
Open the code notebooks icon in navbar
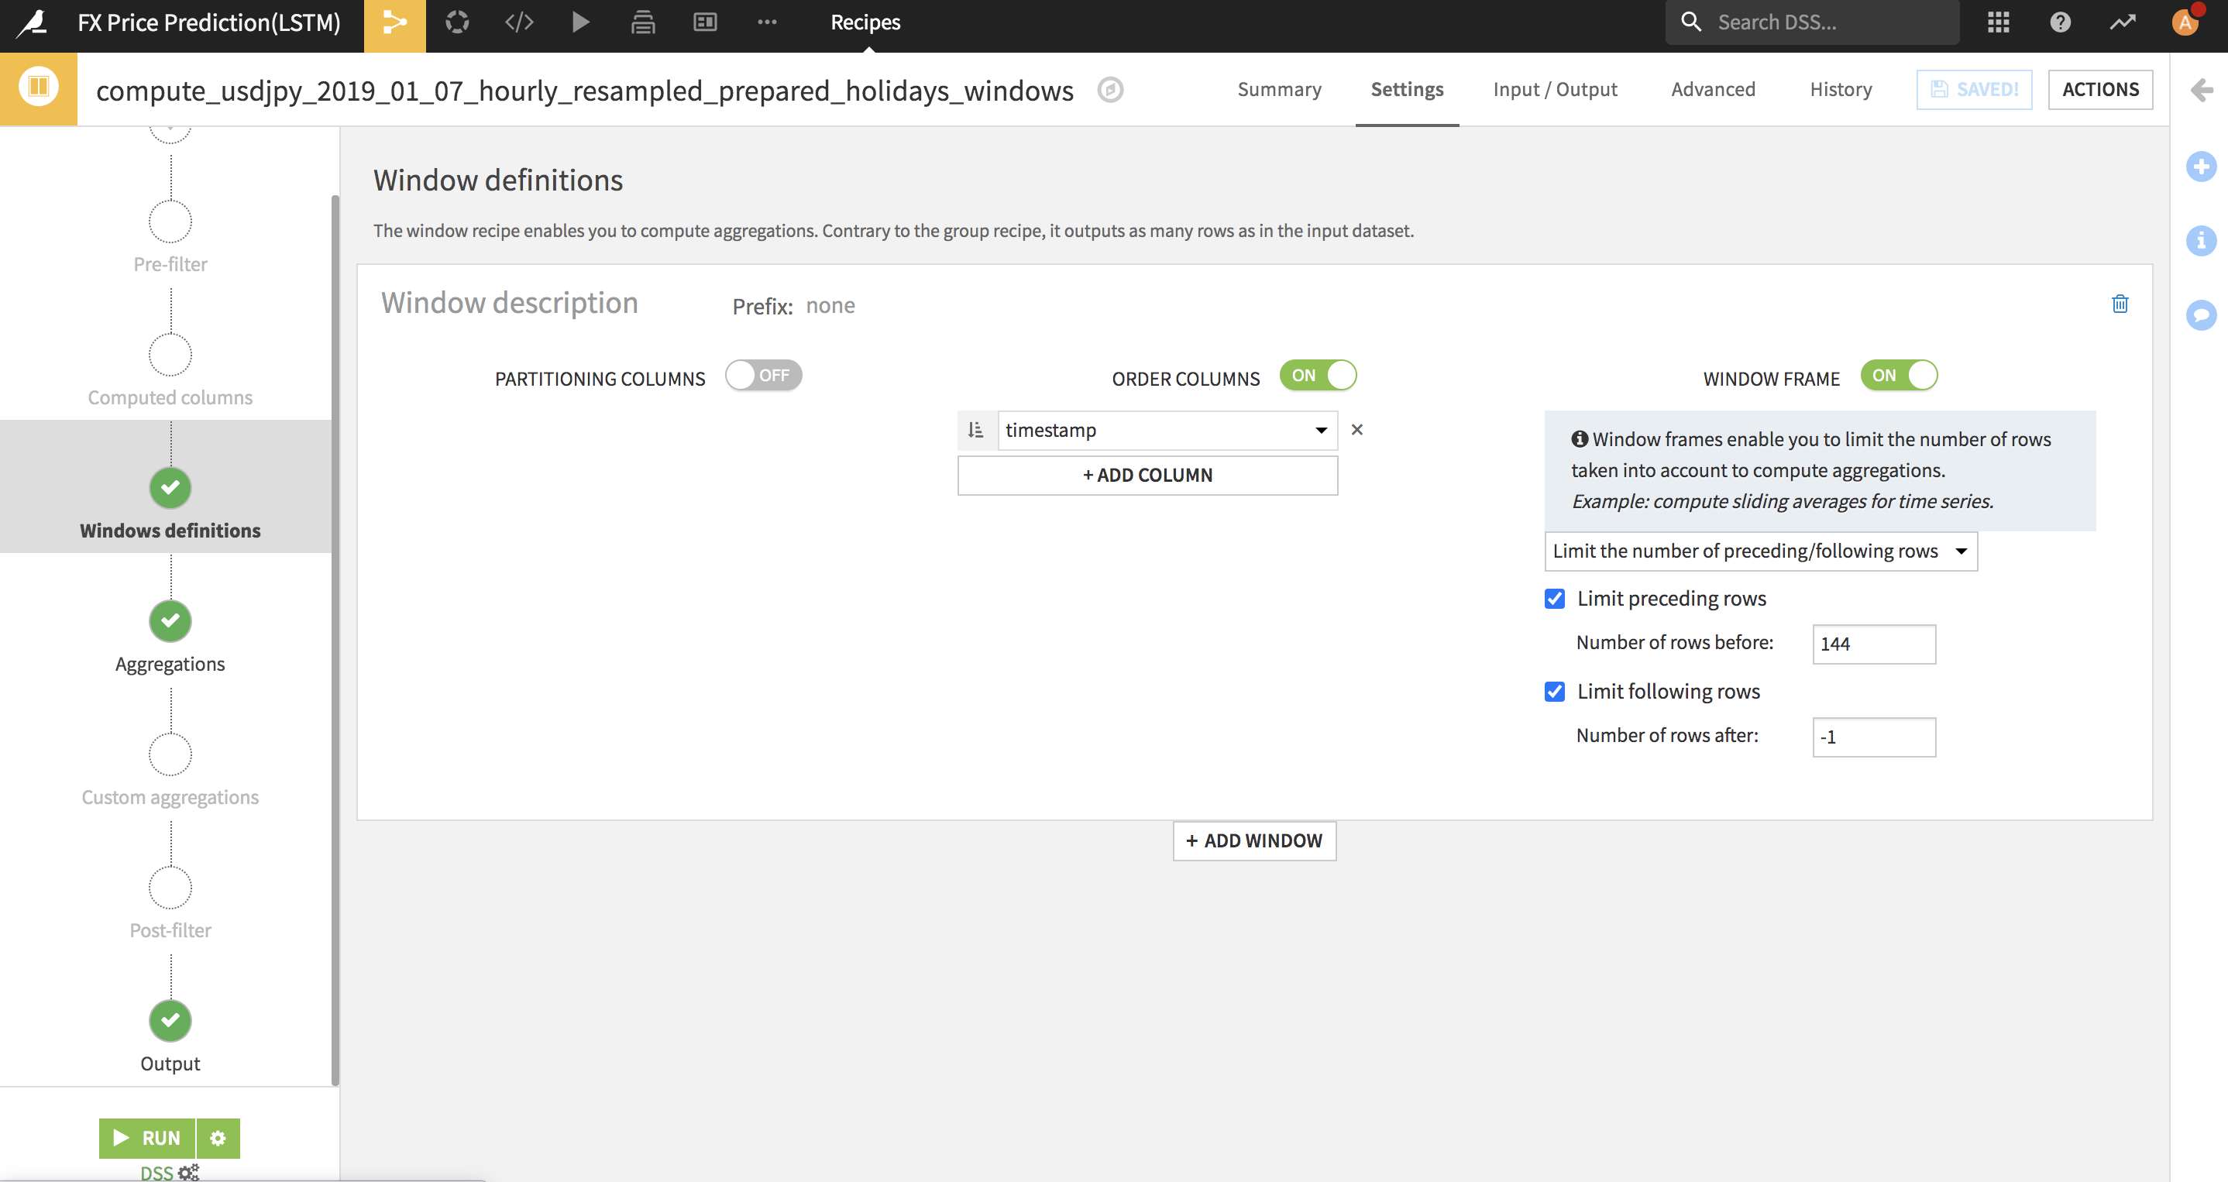[519, 23]
